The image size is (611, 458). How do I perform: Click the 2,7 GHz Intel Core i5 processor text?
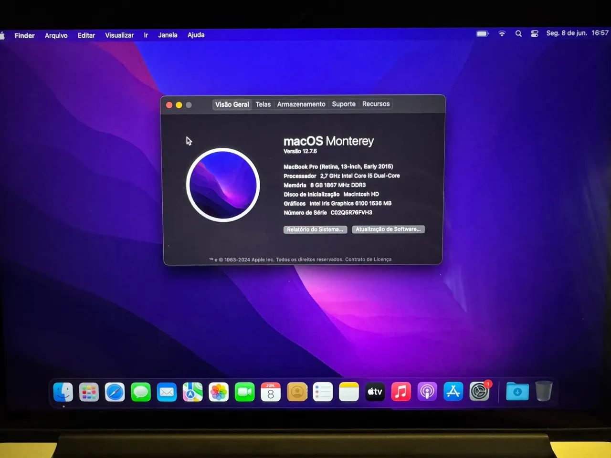tap(360, 176)
